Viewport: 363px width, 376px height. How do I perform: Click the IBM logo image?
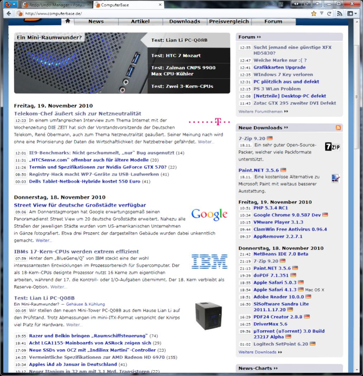coord(209,262)
